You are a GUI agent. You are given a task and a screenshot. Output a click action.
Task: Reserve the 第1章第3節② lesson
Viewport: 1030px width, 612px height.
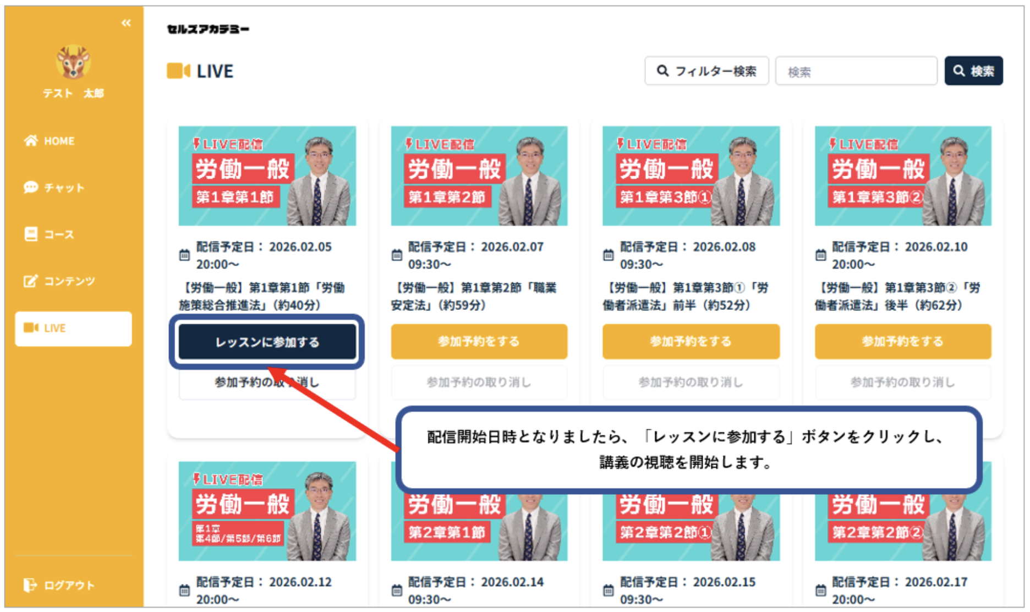click(902, 342)
